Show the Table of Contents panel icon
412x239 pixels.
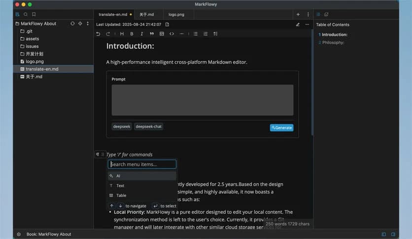pyautogui.click(x=318, y=14)
